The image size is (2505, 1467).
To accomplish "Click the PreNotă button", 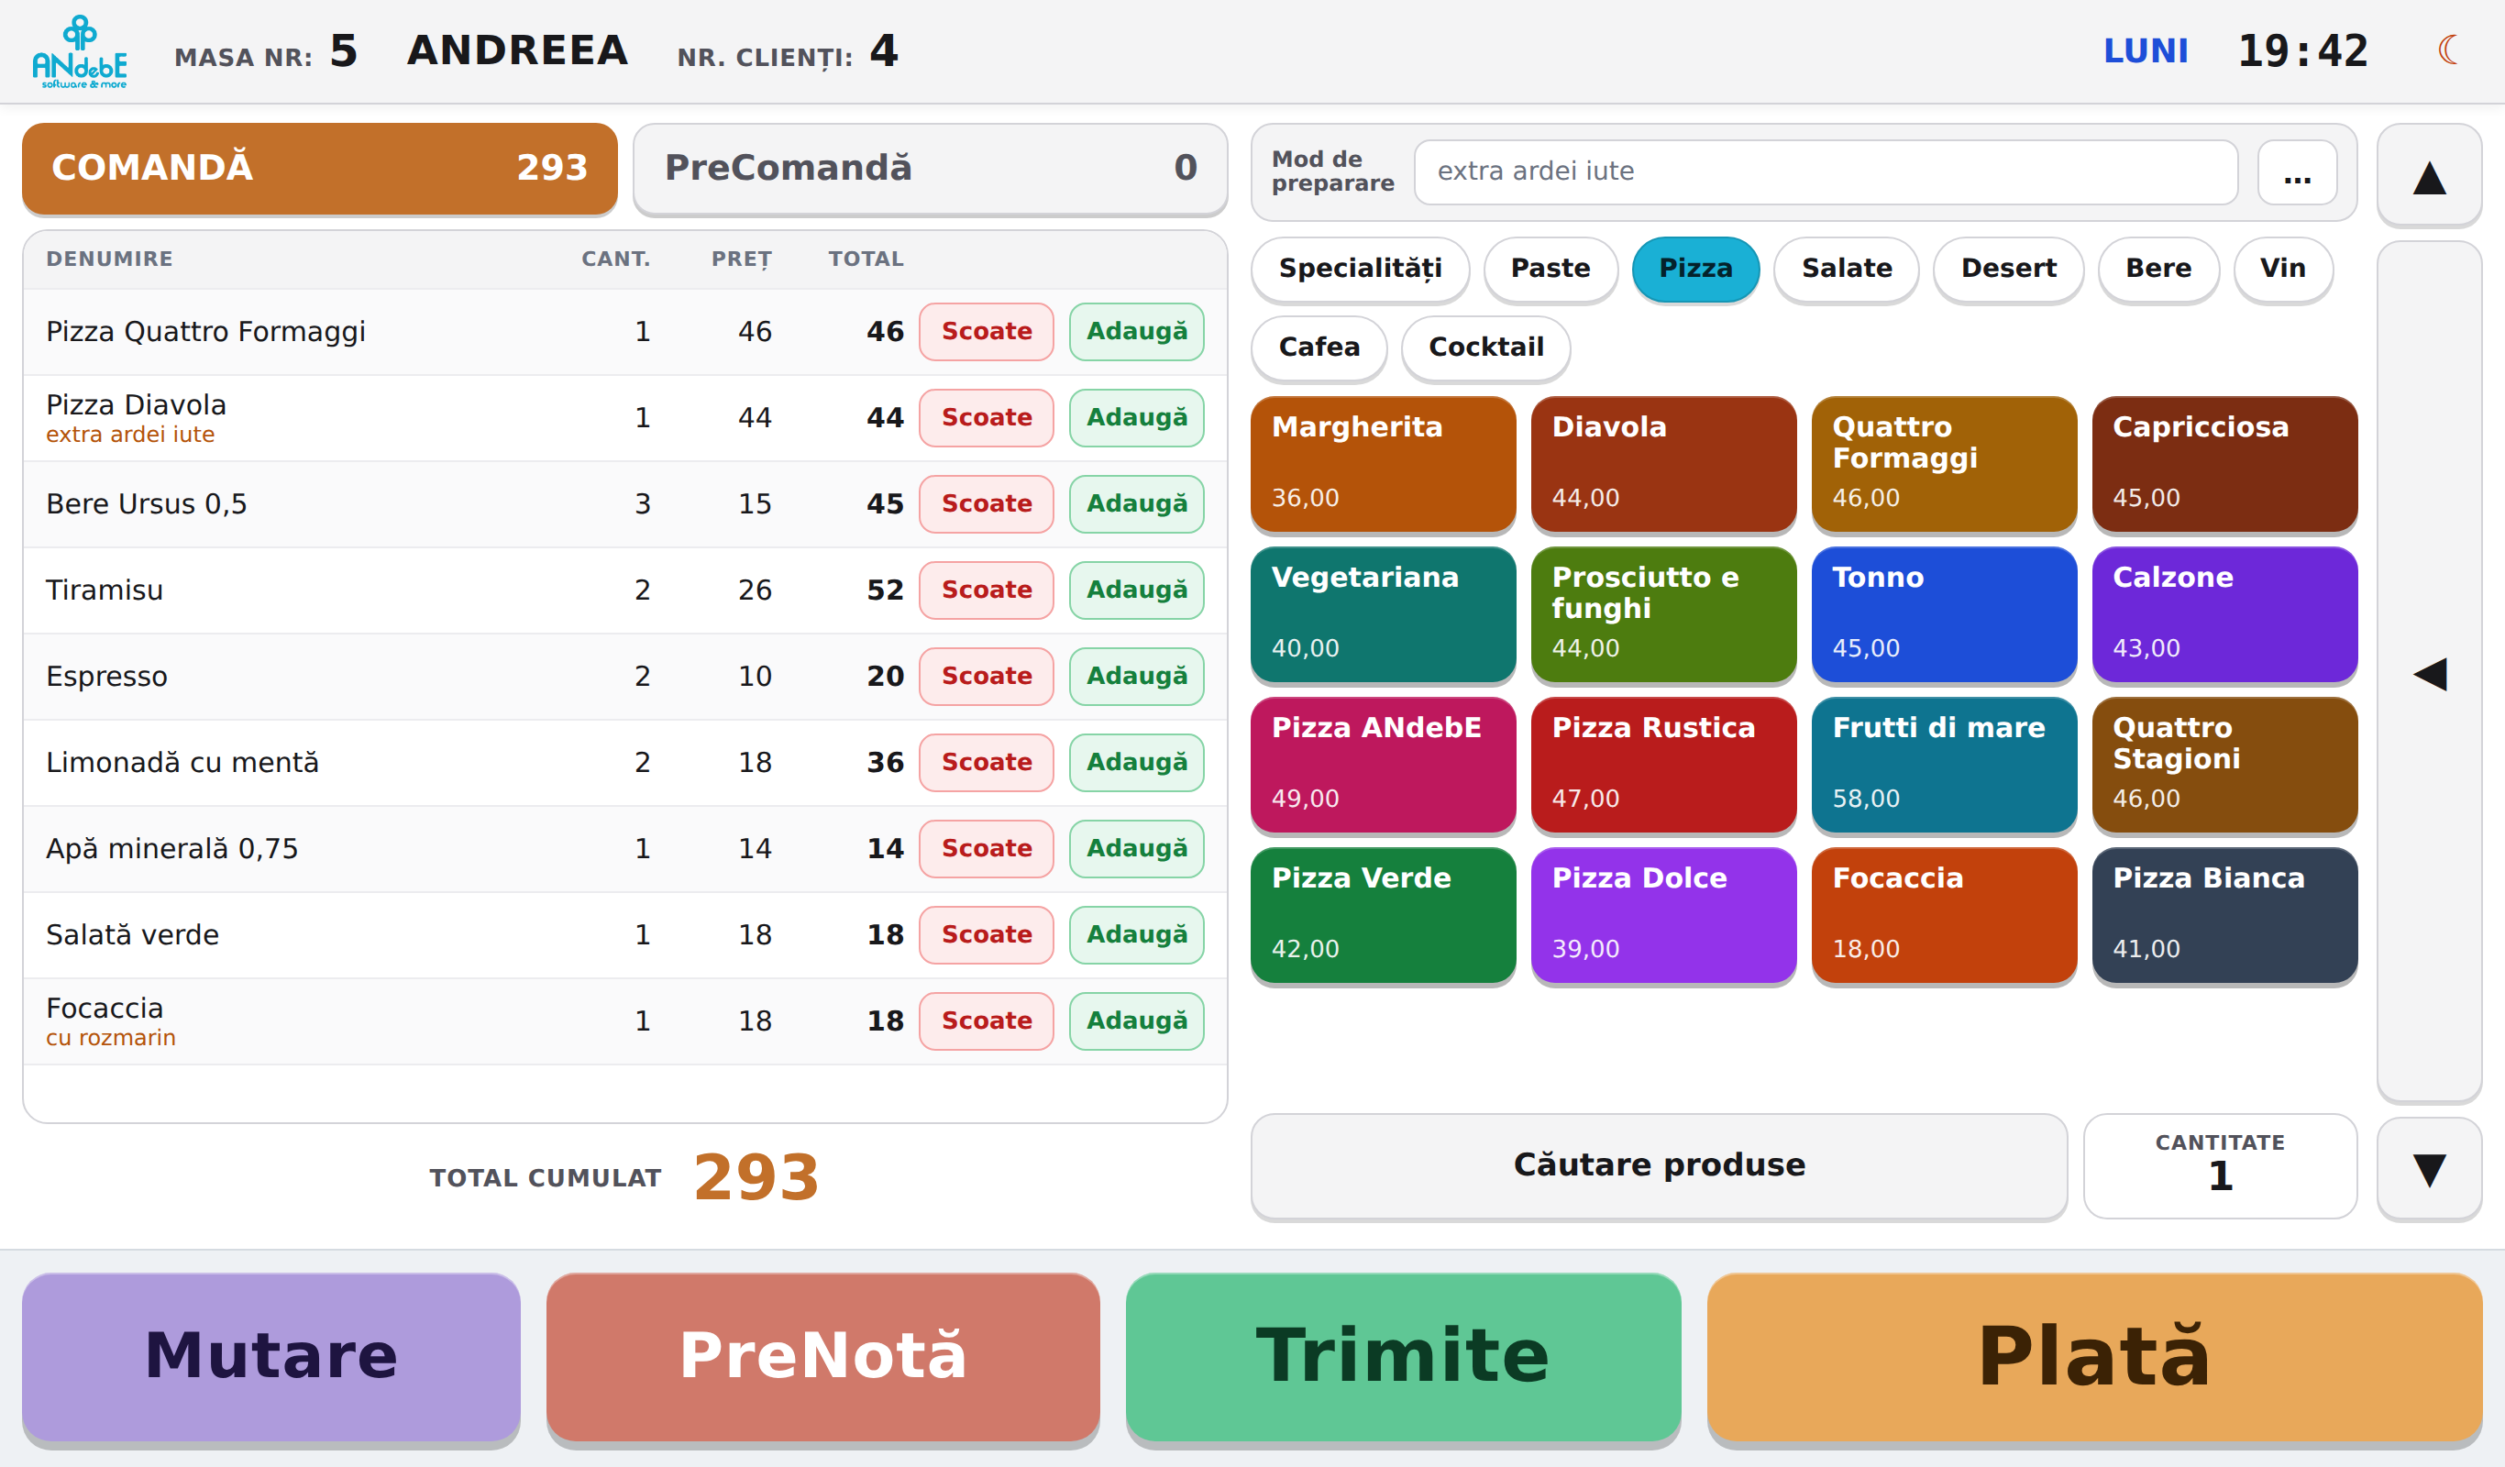I will point(823,1356).
